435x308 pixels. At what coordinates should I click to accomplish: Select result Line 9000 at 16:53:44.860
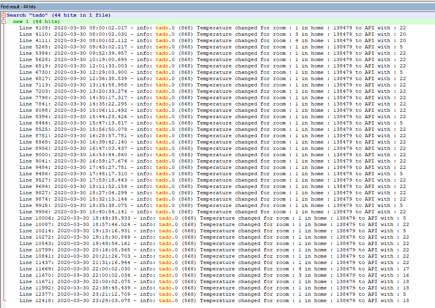click(x=212, y=155)
